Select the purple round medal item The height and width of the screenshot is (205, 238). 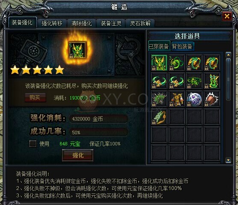coord(194,99)
